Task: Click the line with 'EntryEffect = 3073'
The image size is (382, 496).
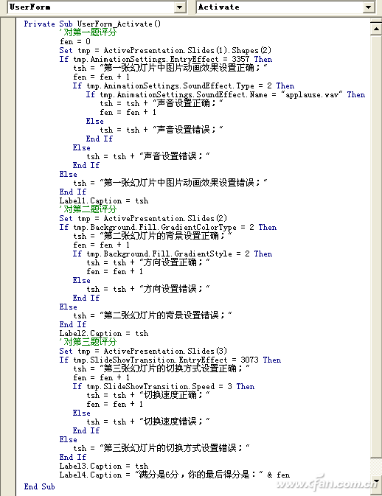Action: point(170,360)
